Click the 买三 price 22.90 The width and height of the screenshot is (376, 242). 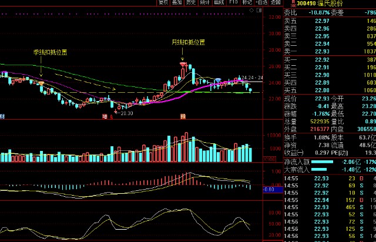point(322,75)
